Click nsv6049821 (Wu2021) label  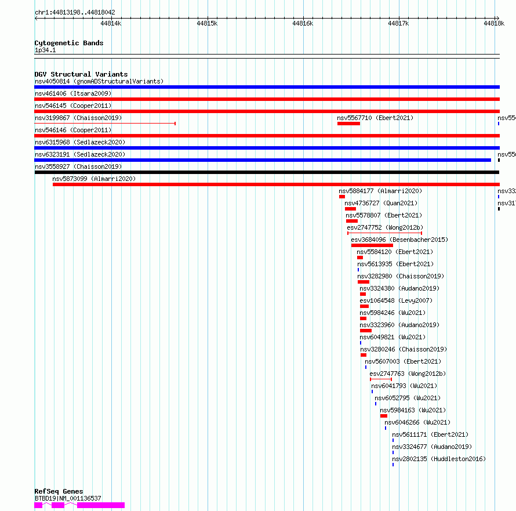[x=393, y=337]
